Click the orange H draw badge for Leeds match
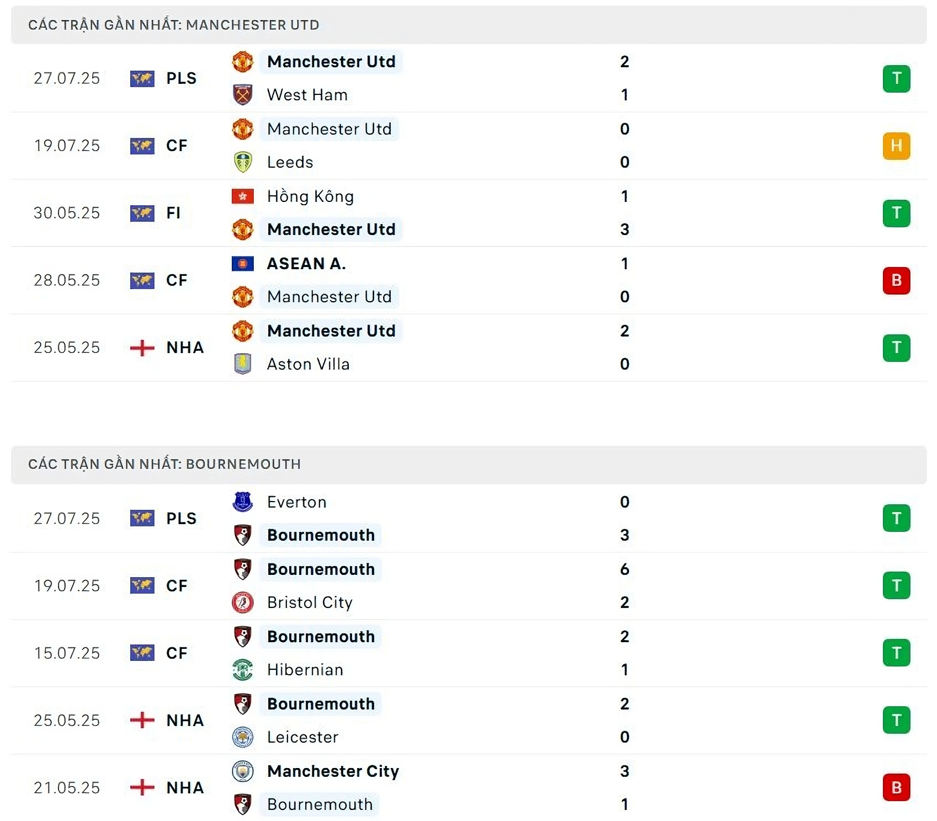 896,146
